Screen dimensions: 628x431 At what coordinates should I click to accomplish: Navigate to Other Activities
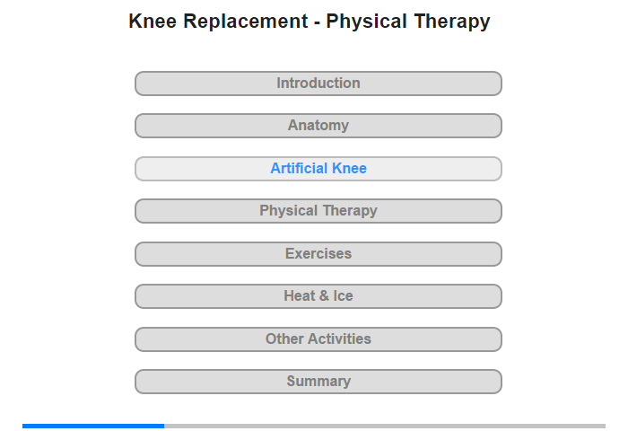pos(318,339)
